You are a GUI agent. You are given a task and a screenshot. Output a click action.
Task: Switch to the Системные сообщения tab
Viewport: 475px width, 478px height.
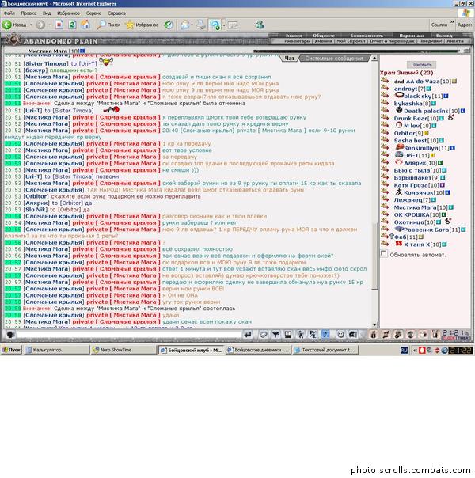[334, 58]
